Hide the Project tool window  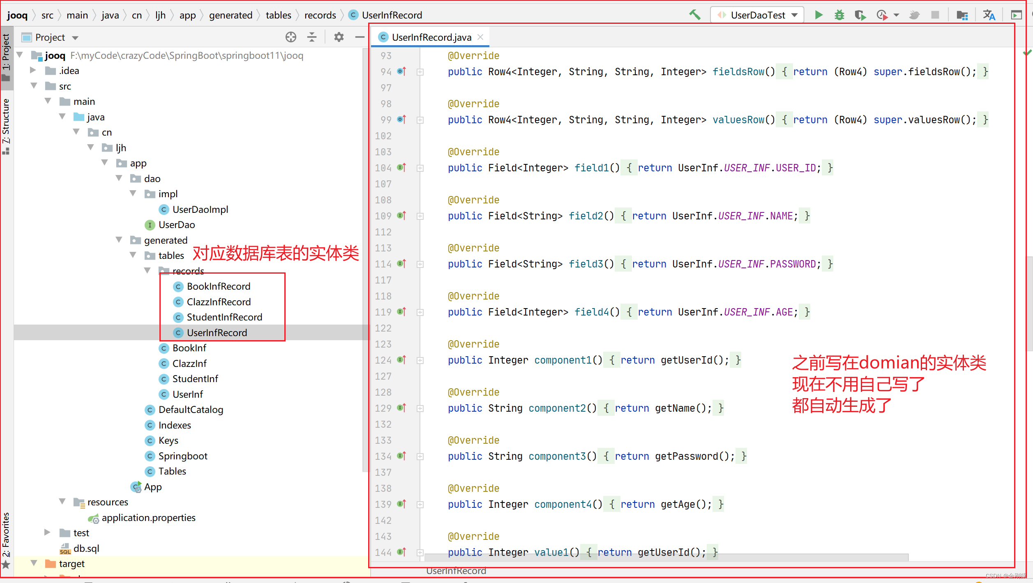tap(360, 37)
